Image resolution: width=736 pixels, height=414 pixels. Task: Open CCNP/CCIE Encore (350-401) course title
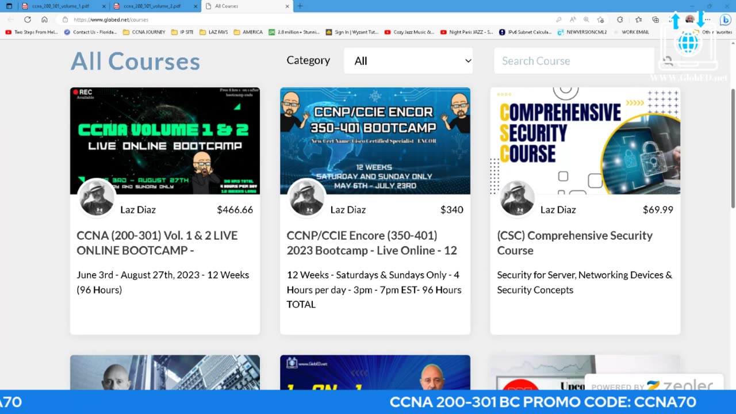(372, 243)
